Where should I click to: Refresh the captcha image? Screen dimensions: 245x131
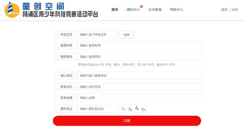[x=133, y=109]
